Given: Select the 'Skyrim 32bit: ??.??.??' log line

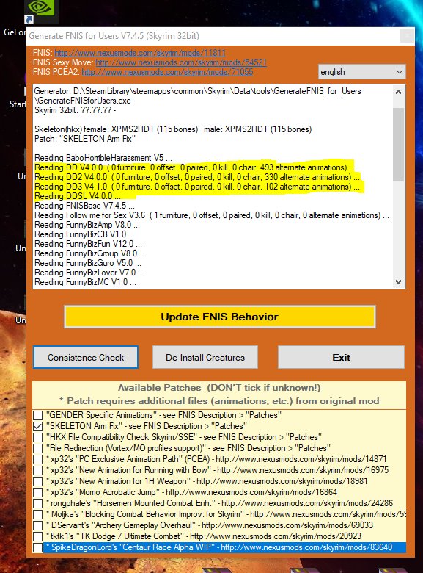Looking at the screenshot, I should click(x=75, y=110).
